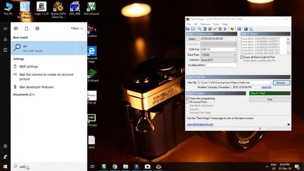Image resolution: width=304 pixels, height=171 pixels.
Task: Click the erase blocks list scrollbar down arrow
Action: point(288,53)
